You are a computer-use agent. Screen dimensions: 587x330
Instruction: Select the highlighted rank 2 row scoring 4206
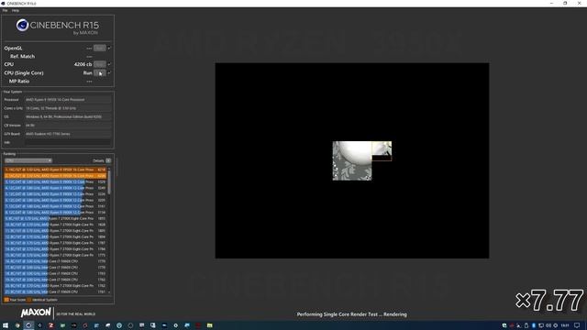(x=55, y=176)
